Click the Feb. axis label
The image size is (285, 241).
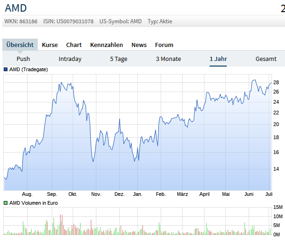tap(161, 194)
